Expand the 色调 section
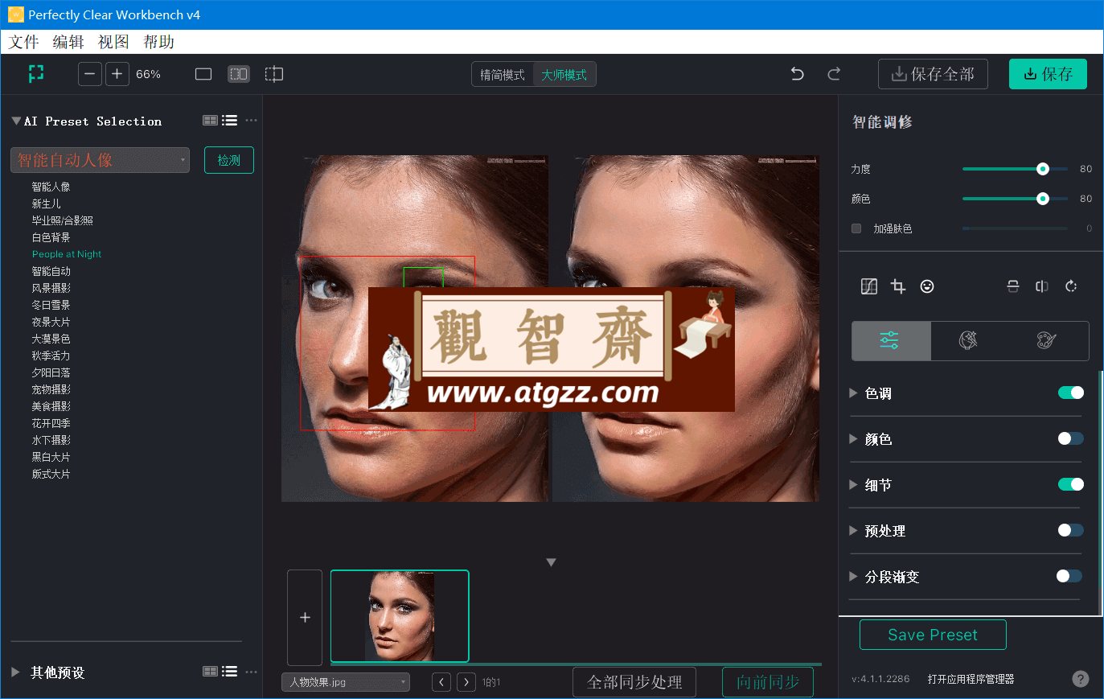Screen dimensions: 1104x699 [853, 393]
